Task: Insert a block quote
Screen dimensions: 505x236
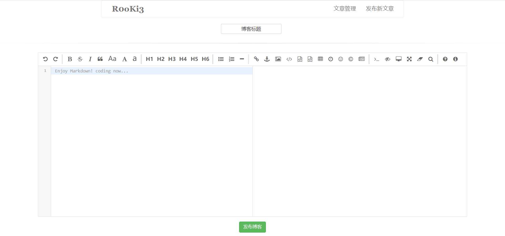Action: (100, 59)
